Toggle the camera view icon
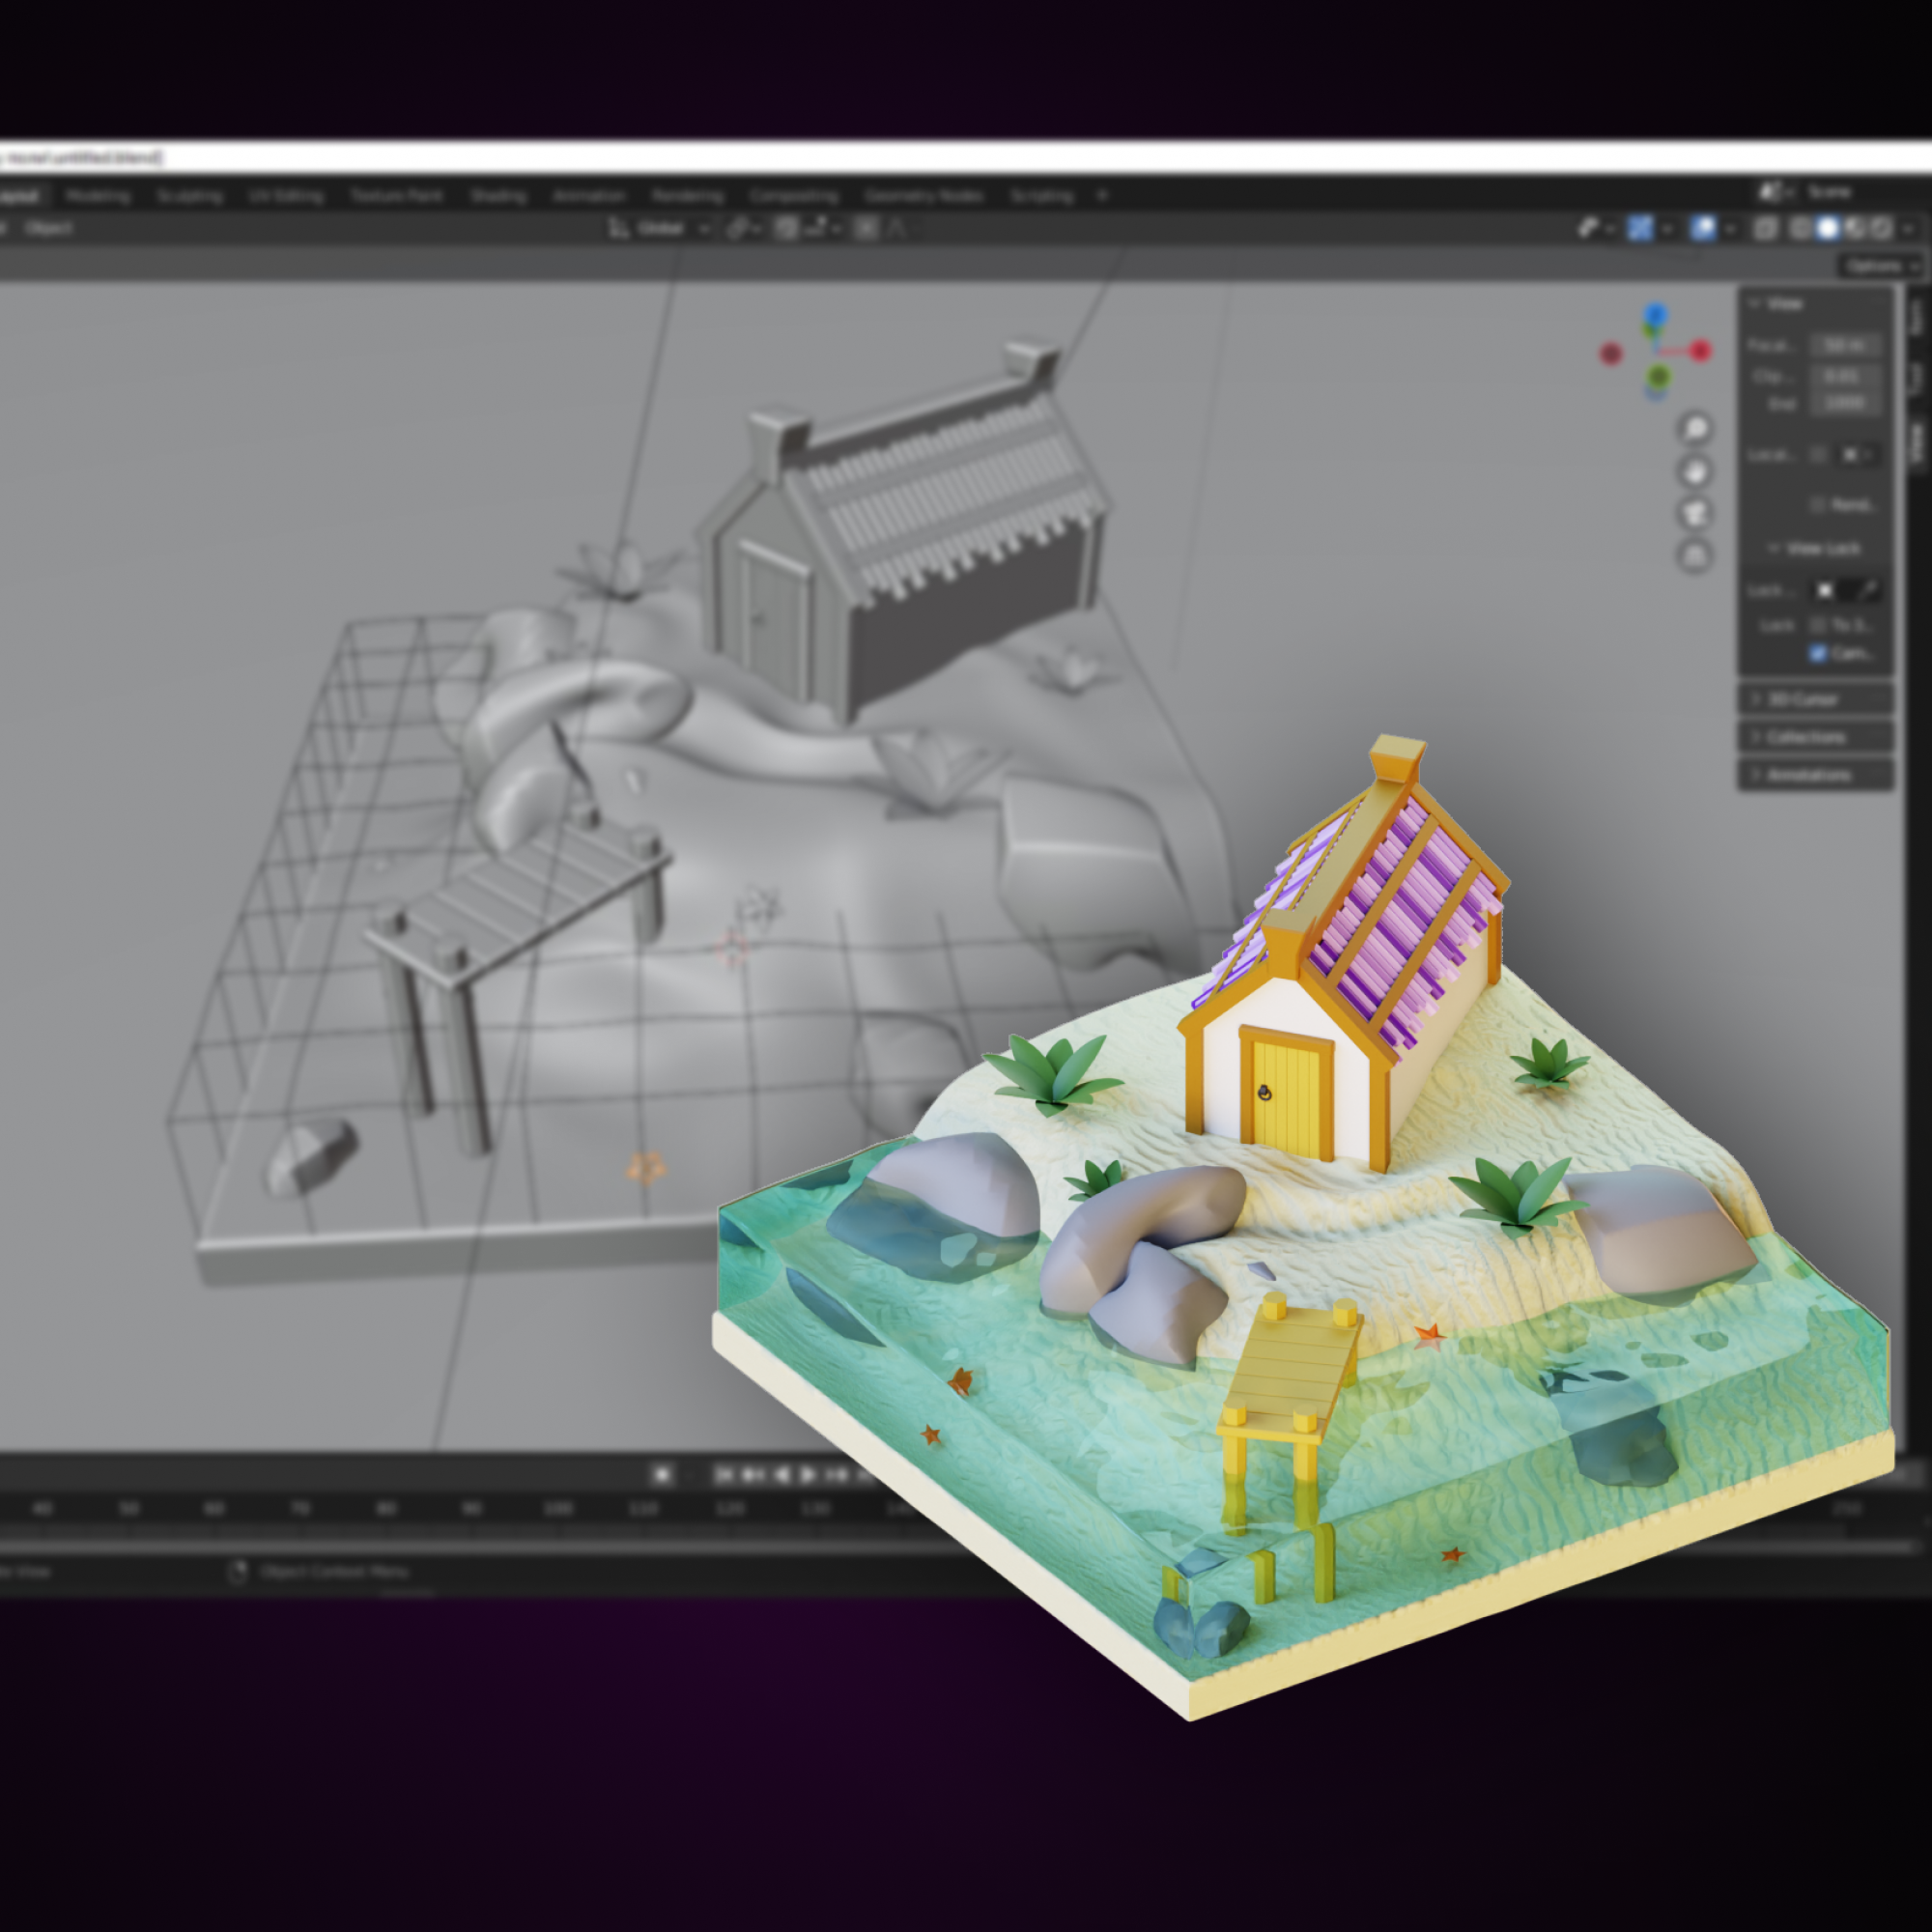Image resolution: width=1932 pixels, height=1932 pixels. (1695, 513)
